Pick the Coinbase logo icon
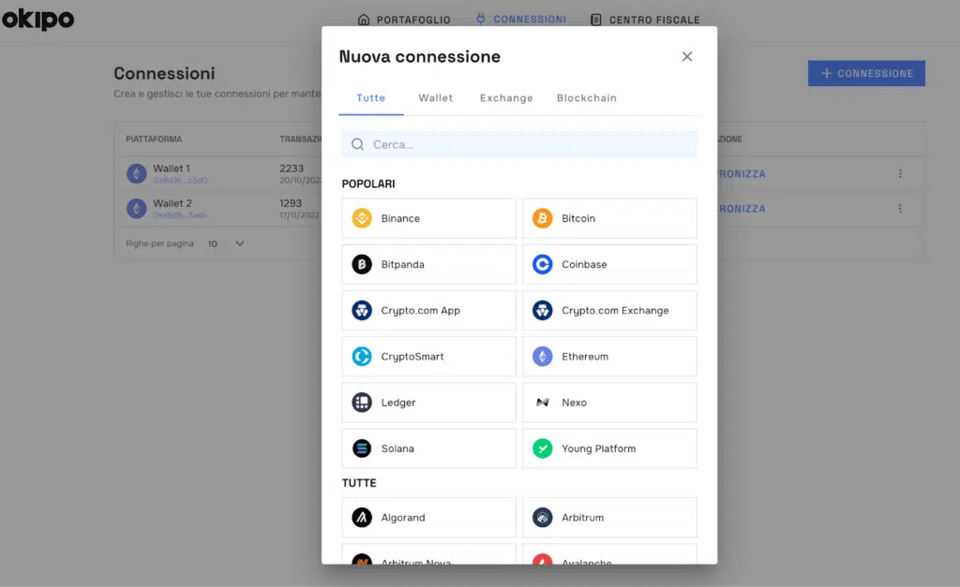This screenshot has height=587, width=960. tap(542, 265)
